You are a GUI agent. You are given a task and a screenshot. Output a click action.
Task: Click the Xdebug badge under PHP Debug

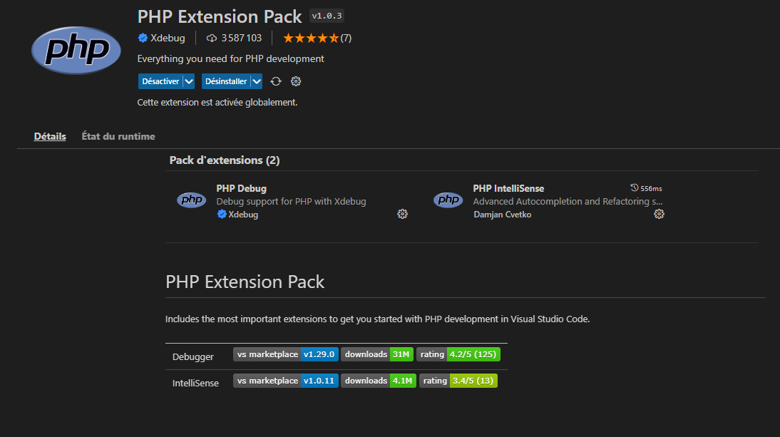click(237, 214)
